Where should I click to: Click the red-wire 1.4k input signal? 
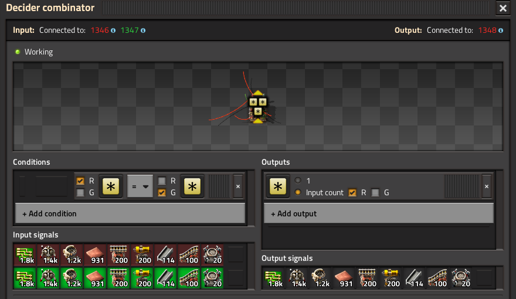point(48,254)
